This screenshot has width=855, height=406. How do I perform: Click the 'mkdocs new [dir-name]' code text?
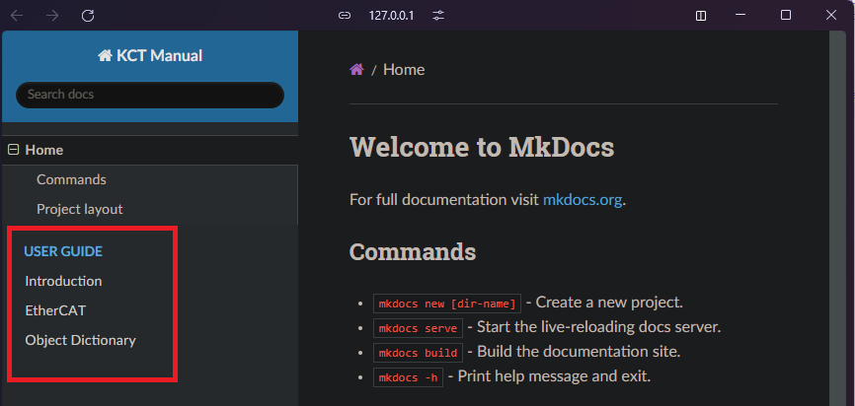click(x=447, y=304)
